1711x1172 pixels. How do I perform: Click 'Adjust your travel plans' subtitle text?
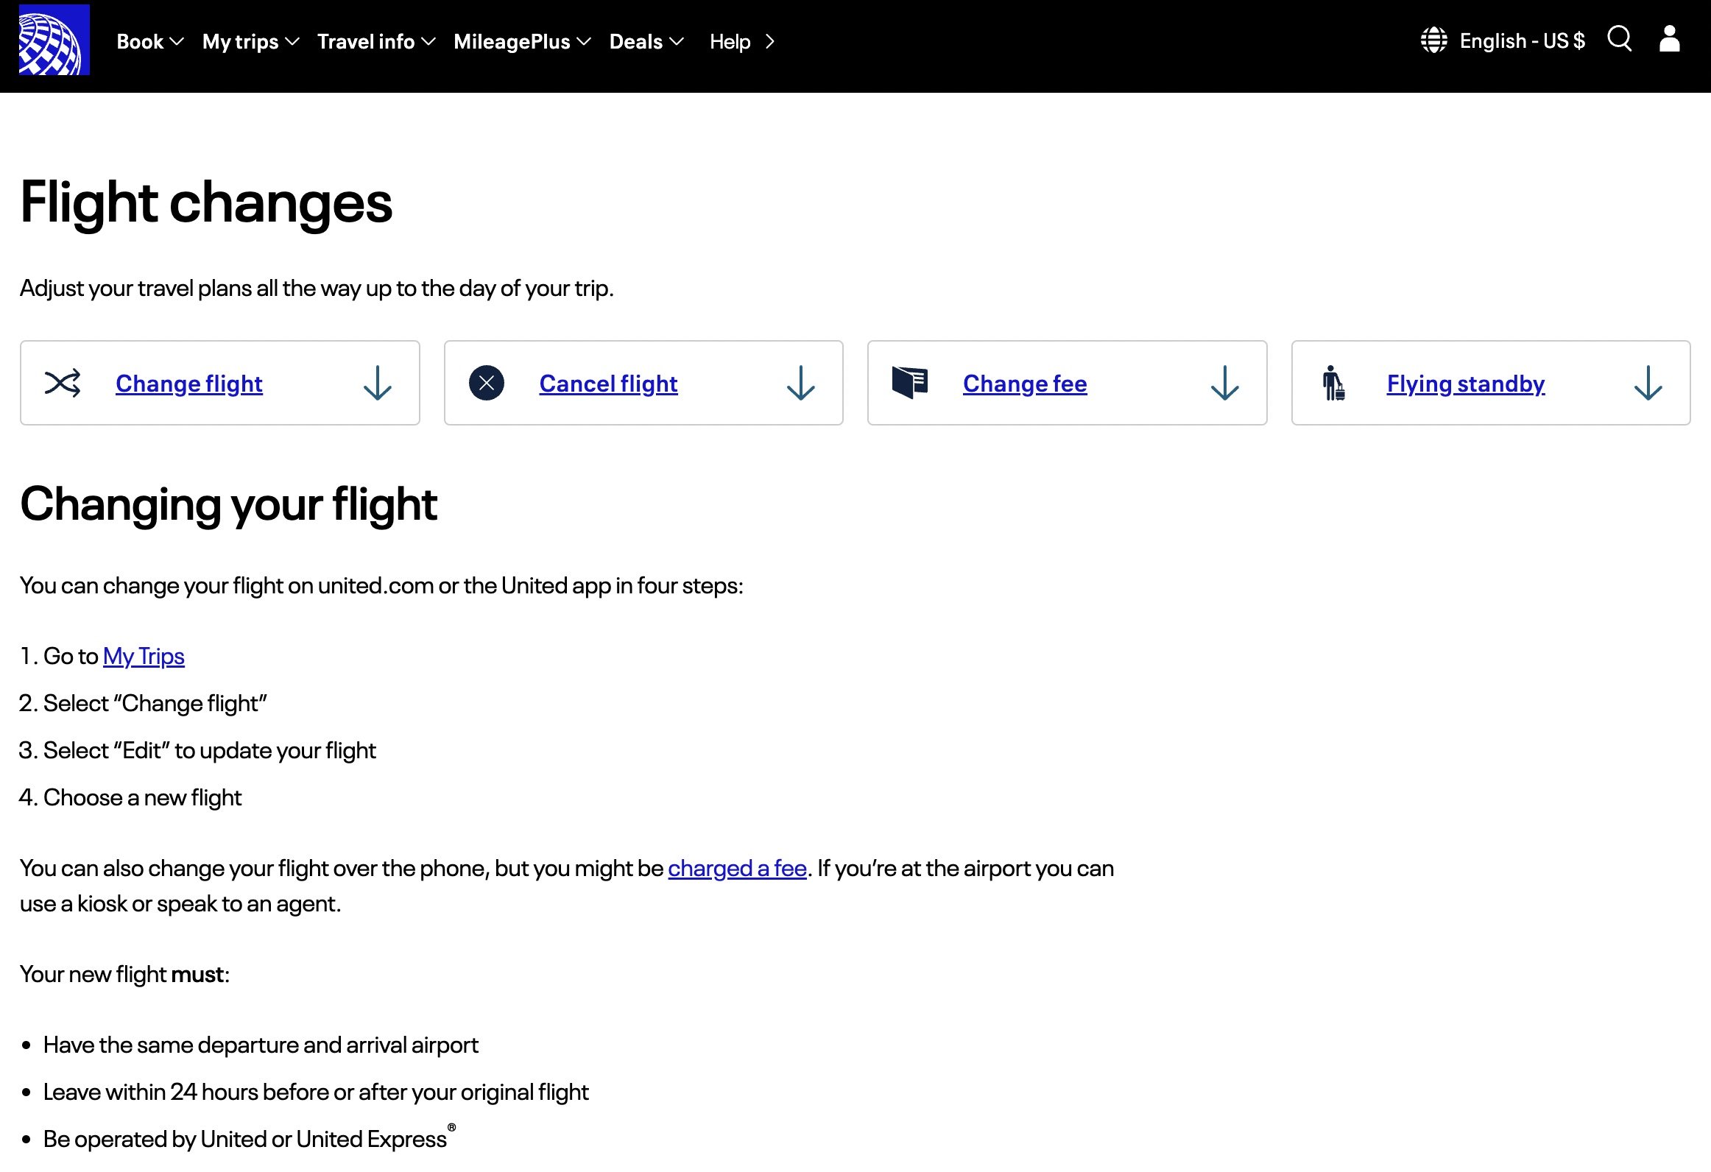point(317,288)
